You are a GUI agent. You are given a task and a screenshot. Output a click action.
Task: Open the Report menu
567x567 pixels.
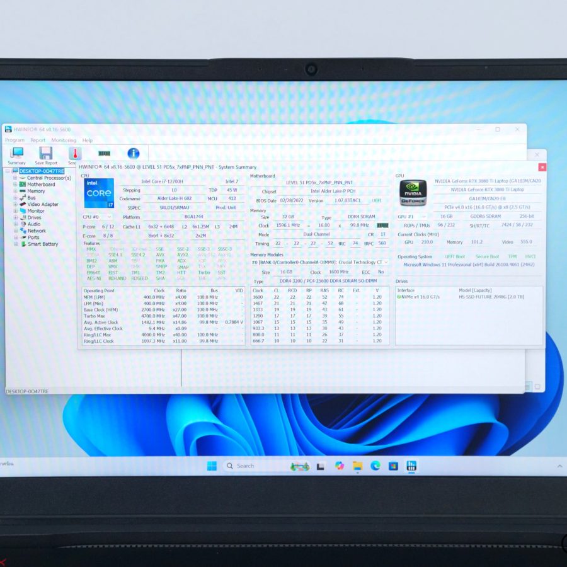pos(38,140)
